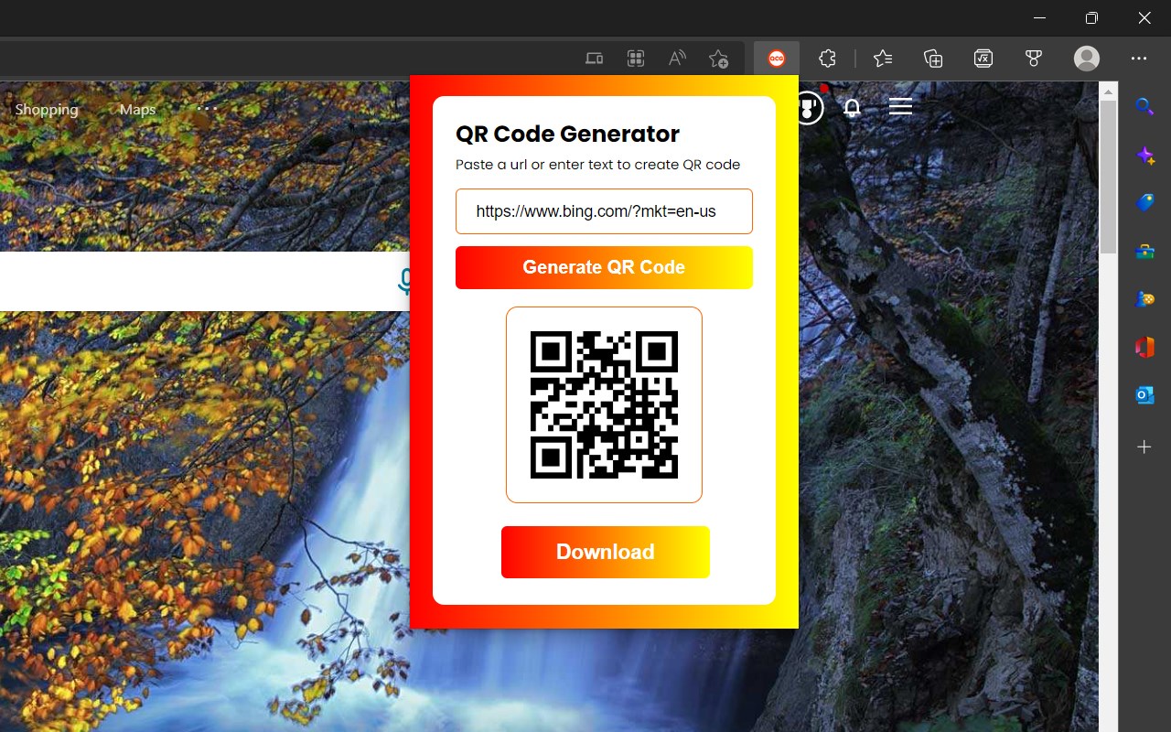Click the QR Code Generator extension icon
Image resolution: width=1171 pixels, height=732 pixels.
coord(777,59)
